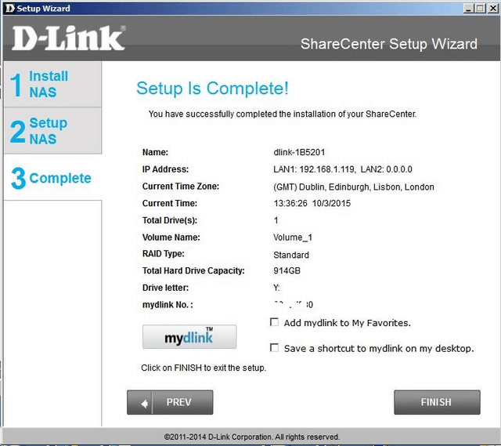501x446 pixels.
Task: Select step 1 Install NAS
Action: [52, 84]
